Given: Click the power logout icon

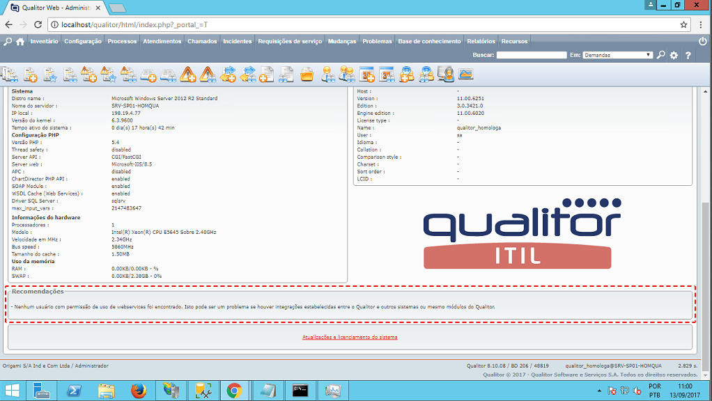Looking at the screenshot, I should tap(703, 41).
